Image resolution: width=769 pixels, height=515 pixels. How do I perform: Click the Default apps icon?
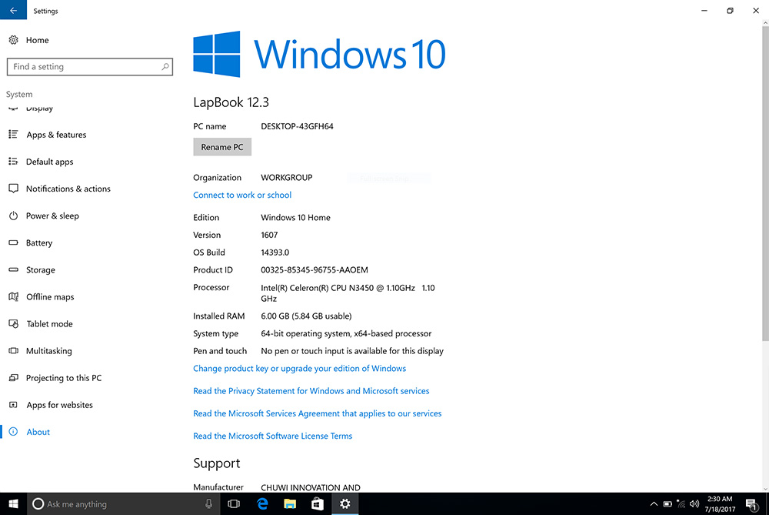(13, 161)
